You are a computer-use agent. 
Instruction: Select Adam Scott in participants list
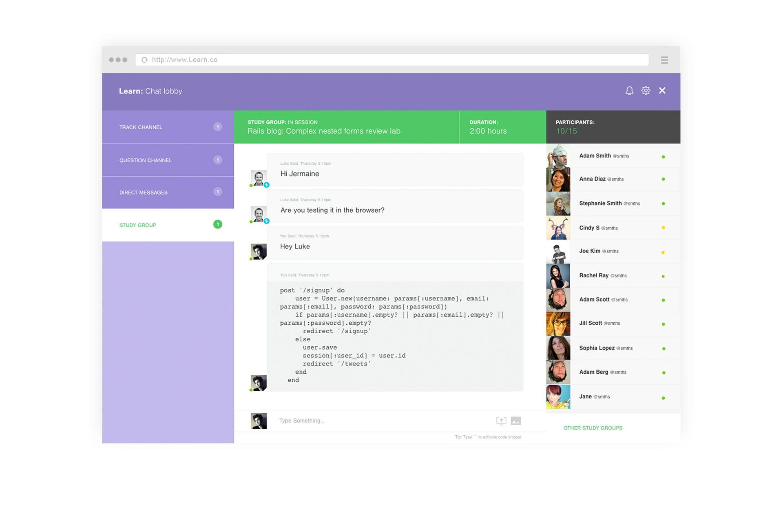click(613, 300)
